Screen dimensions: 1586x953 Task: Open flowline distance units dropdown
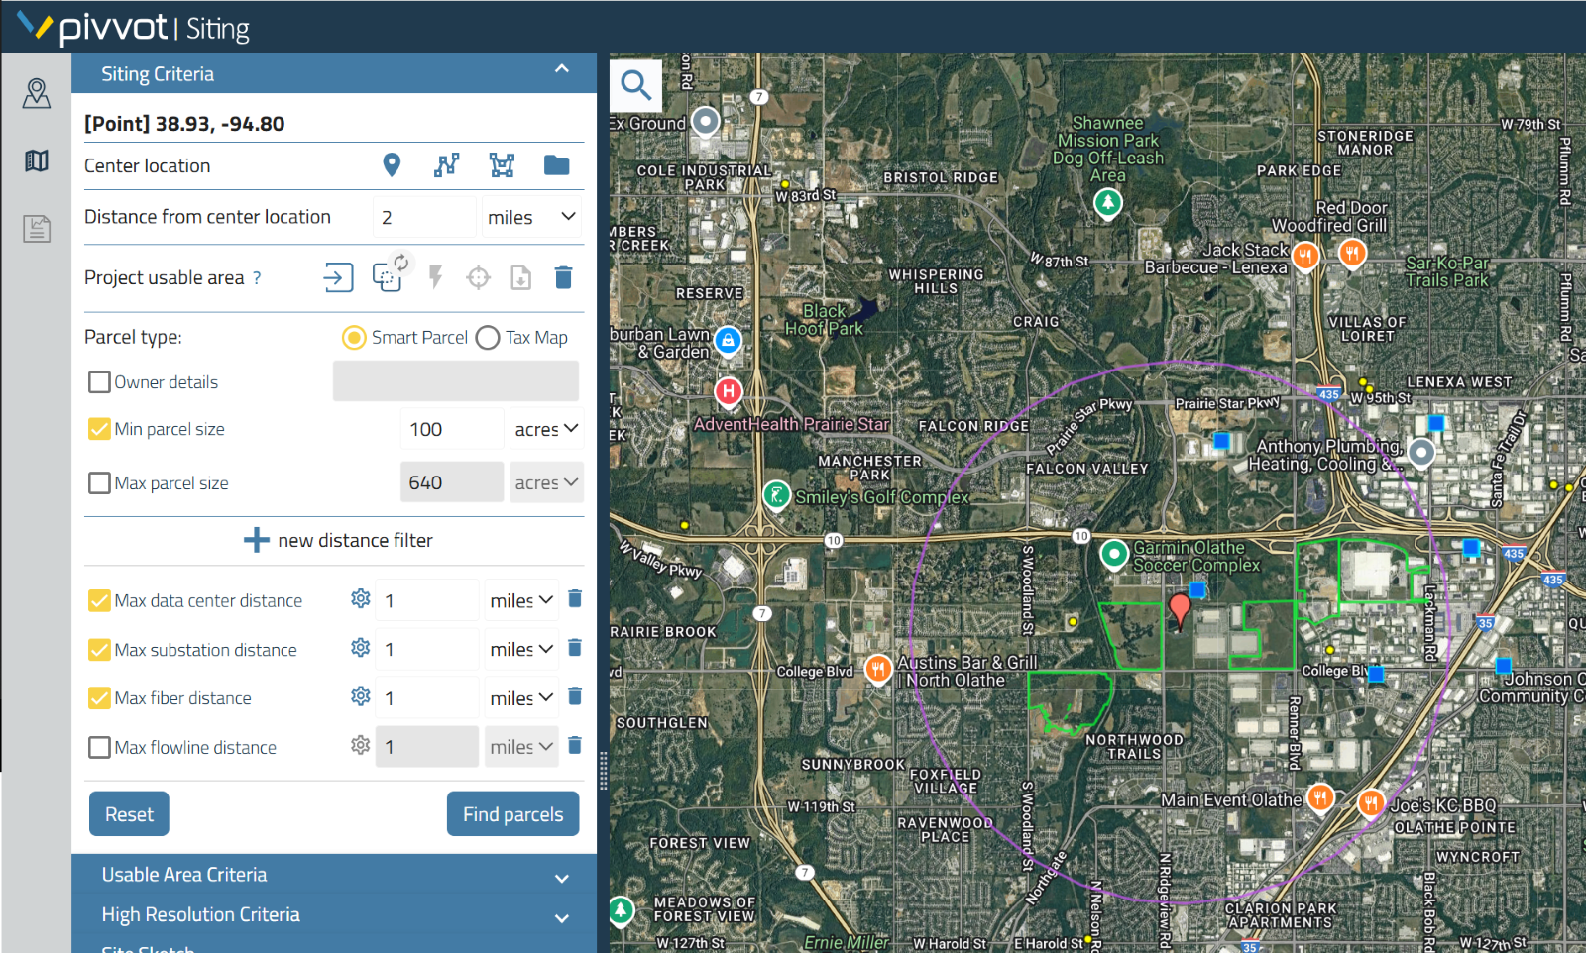521,747
